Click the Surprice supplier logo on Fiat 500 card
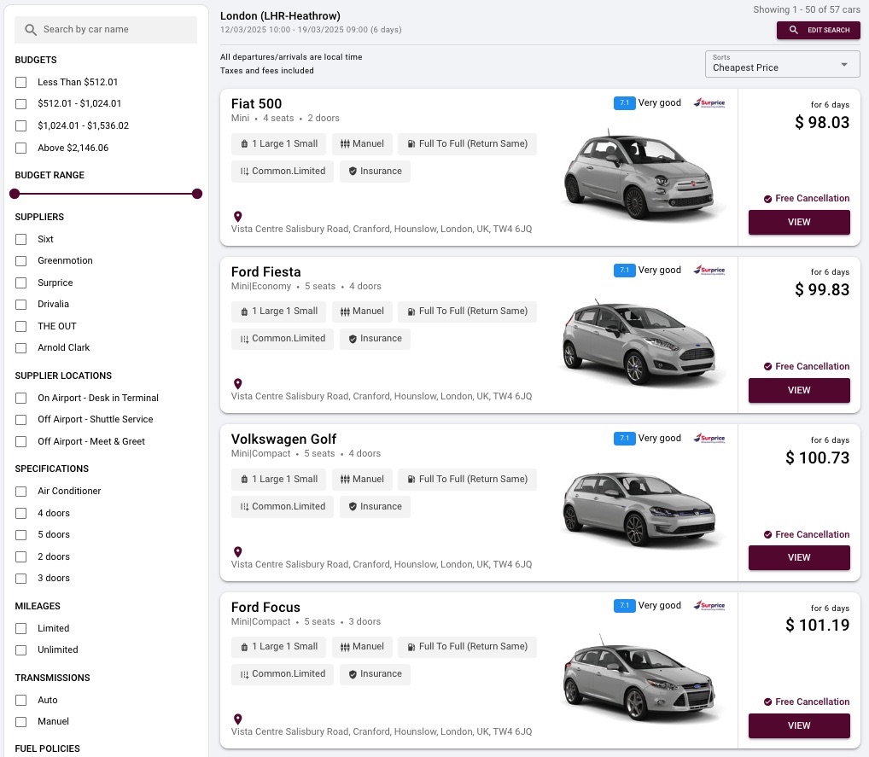The width and height of the screenshot is (869, 757). pyautogui.click(x=709, y=103)
